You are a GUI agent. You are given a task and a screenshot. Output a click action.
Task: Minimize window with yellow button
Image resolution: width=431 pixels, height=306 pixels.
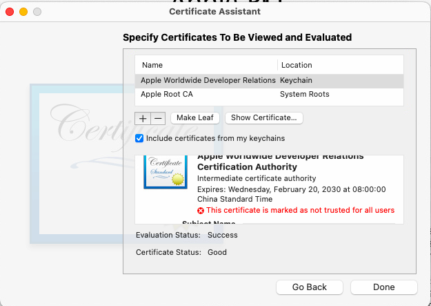23,12
